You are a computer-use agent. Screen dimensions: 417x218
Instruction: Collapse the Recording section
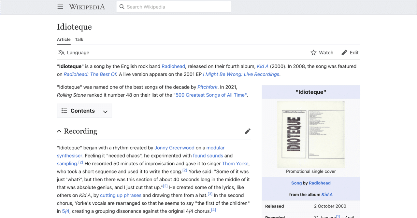tap(59, 131)
